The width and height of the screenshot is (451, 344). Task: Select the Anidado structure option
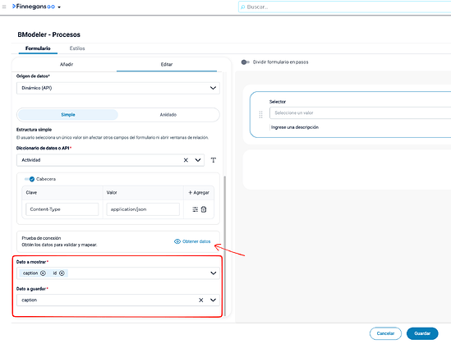168,115
